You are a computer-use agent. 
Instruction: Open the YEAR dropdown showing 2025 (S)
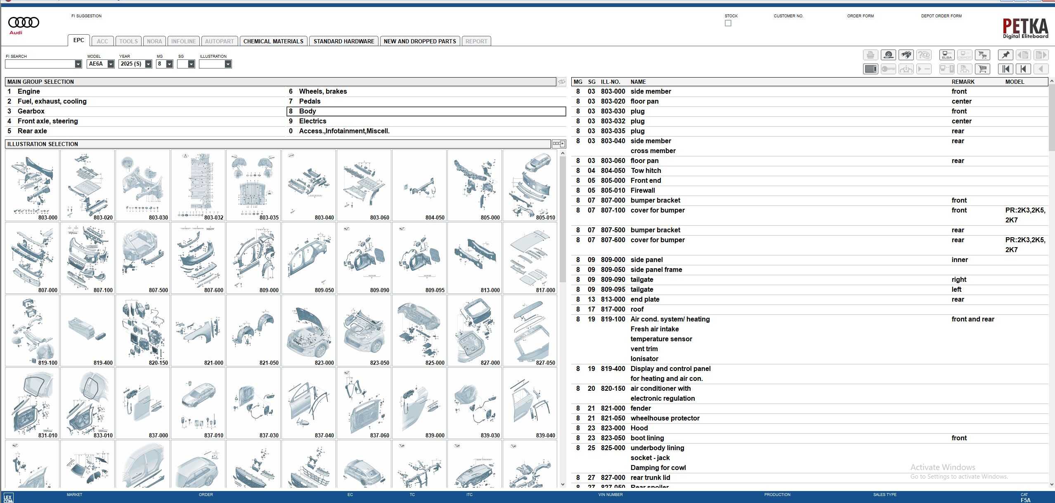point(147,64)
